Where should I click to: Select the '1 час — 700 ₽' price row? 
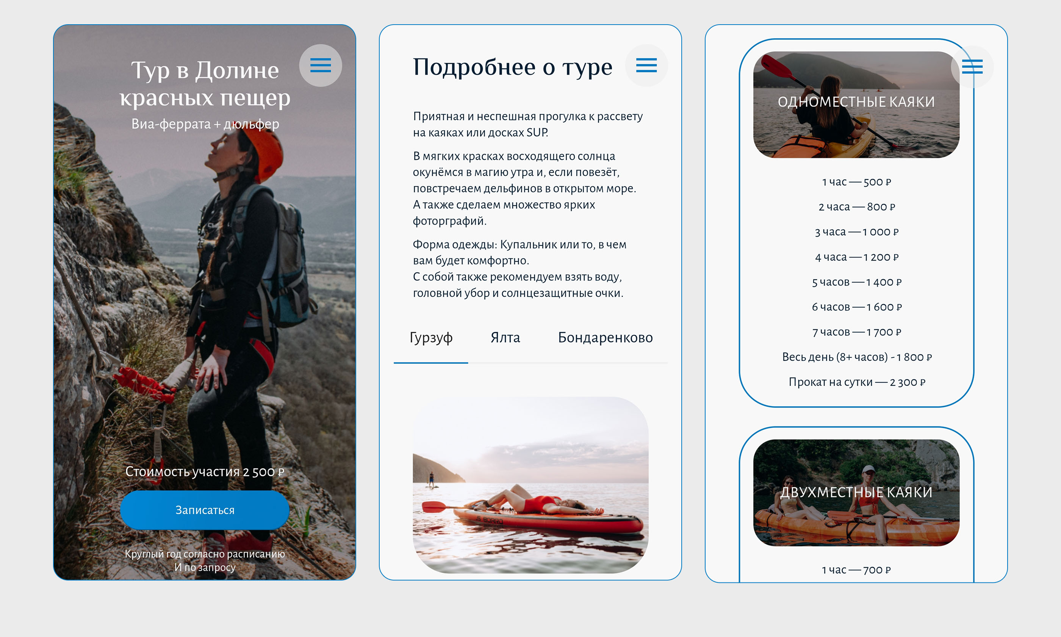click(856, 570)
